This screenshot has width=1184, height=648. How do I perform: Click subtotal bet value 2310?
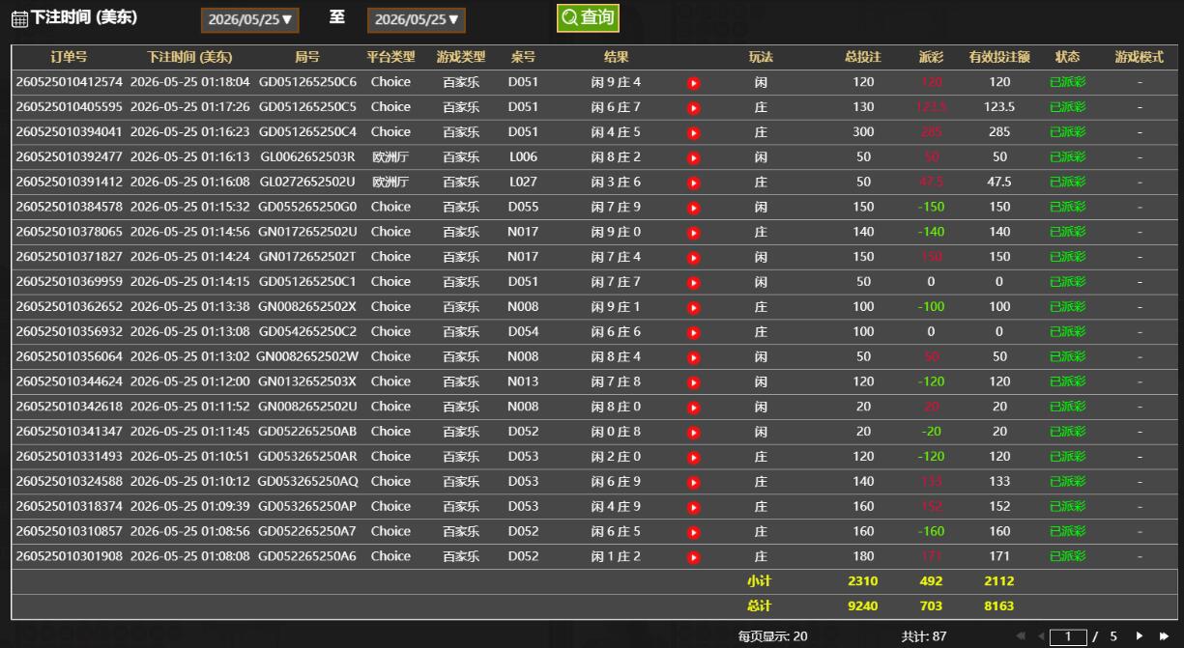coord(863,582)
